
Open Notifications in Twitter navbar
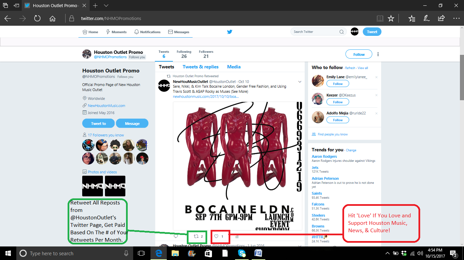(147, 32)
